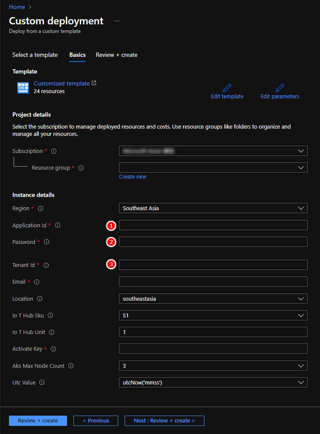
Task: Click the Edit template pencil icon
Action: click(x=227, y=88)
